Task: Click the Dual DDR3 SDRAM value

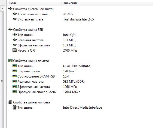Action: tap(76, 66)
